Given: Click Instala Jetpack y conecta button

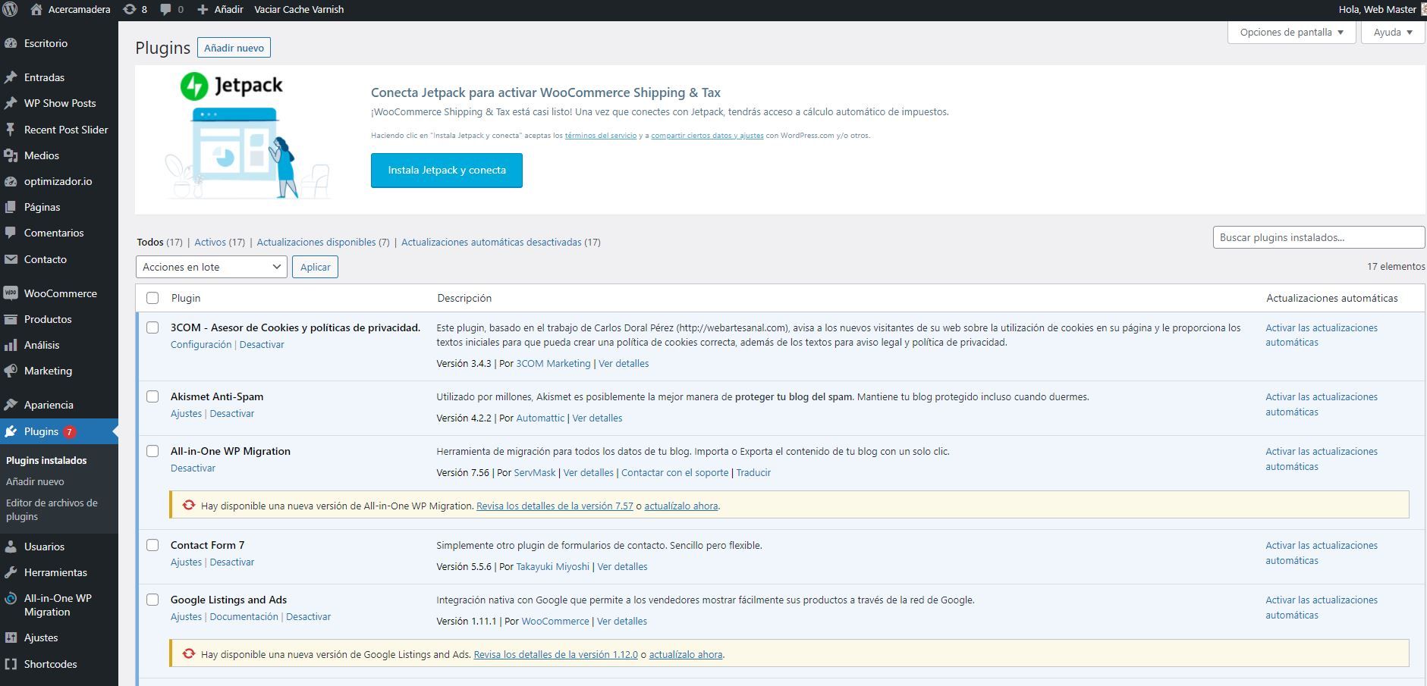Looking at the screenshot, I should click(x=447, y=170).
